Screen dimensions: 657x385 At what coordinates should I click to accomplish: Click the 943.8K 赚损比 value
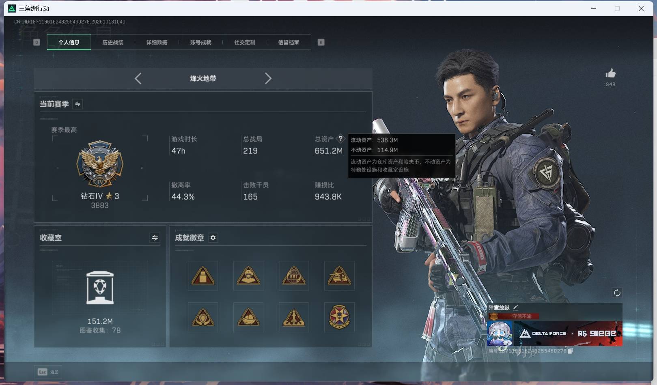point(328,197)
